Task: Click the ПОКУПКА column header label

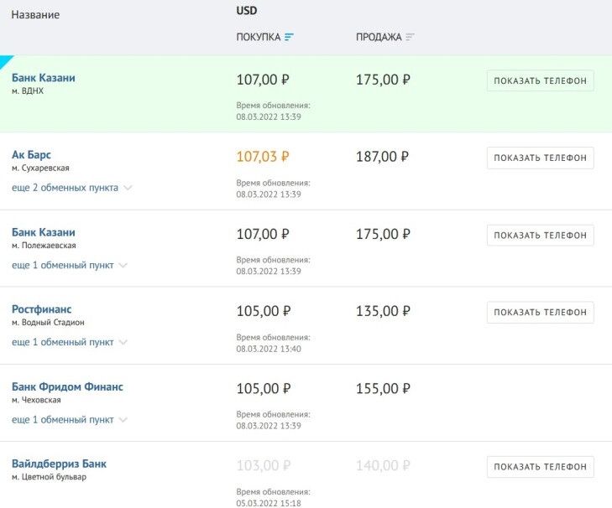Action: point(259,37)
